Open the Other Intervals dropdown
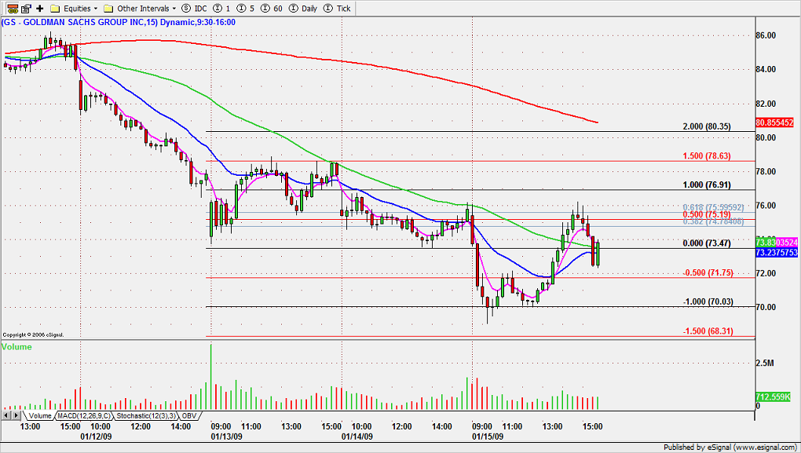This screenshot has height=453, width=801. 140,8
